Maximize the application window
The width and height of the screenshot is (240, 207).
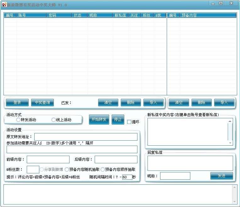(221, 3)
